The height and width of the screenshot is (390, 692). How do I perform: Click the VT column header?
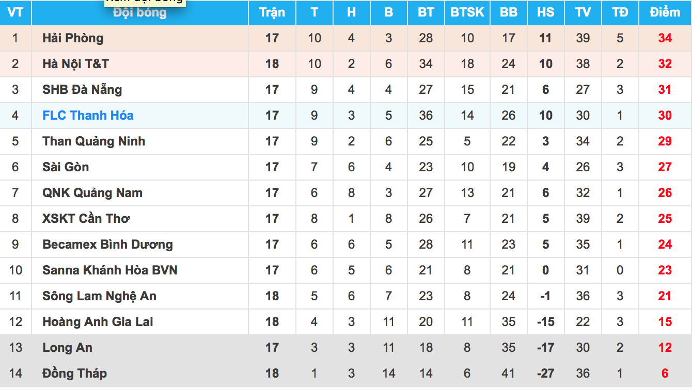[15, 12]
